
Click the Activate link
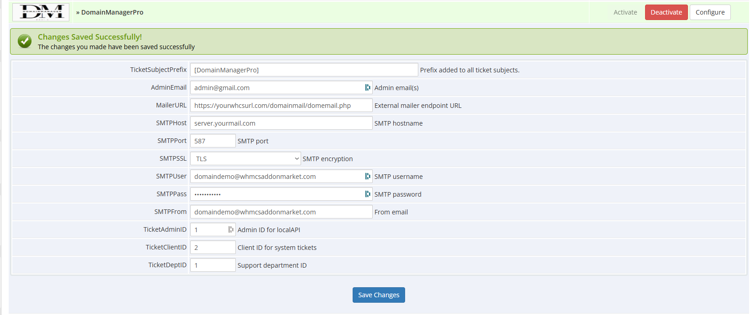(x=625, y=12)
